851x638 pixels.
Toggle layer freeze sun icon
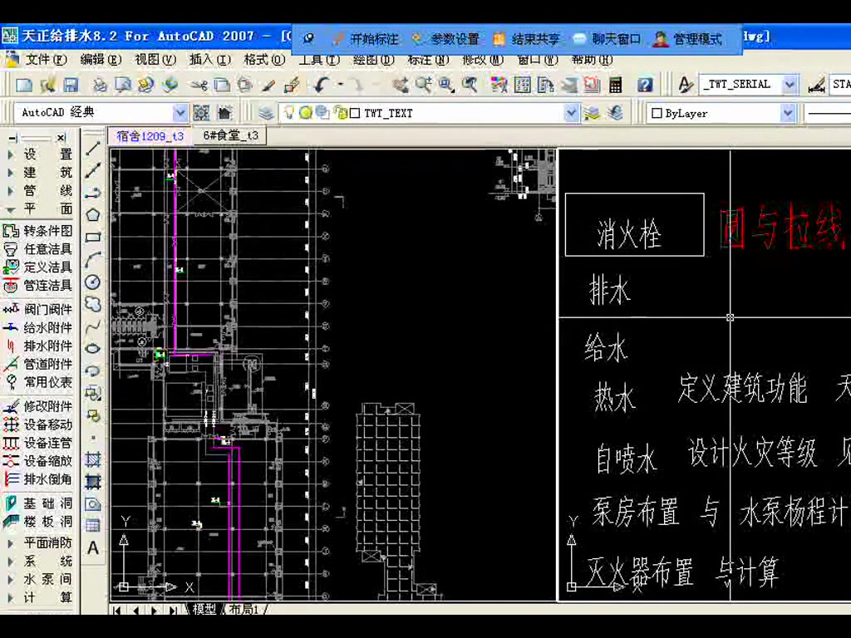(x=306, y=112)
